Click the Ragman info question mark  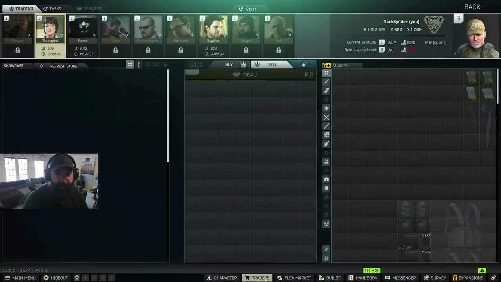225,36
